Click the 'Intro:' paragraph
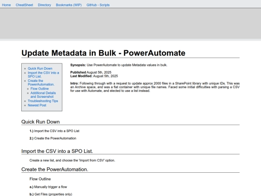This screenshot has width=261, height=196. click(155, 87)
